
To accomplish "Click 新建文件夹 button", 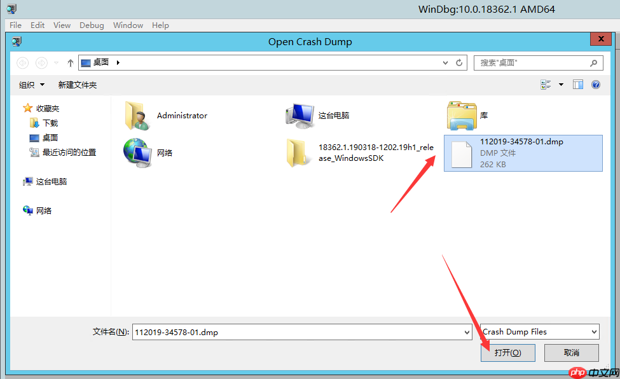I will [78, 85].
